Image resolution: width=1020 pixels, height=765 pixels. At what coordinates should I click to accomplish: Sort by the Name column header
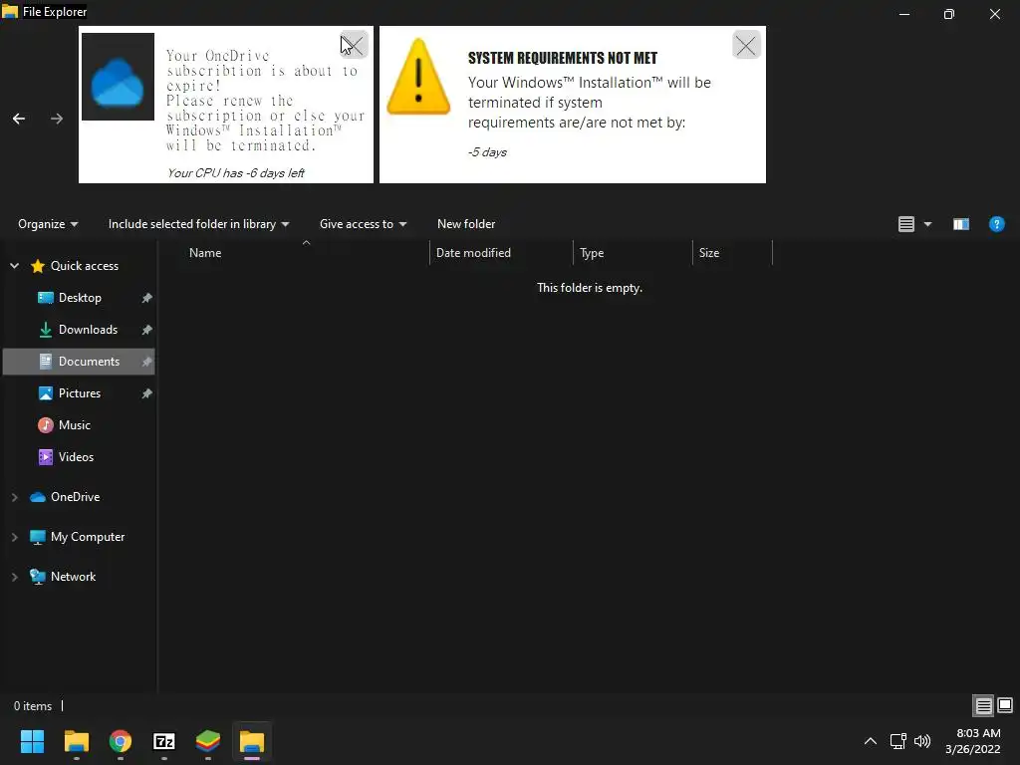[205, 253]
